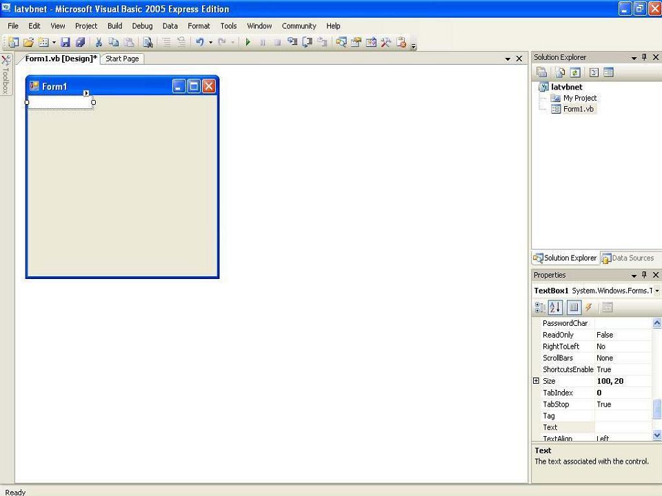Click the Step Over debug icon
662x496 pixels.
pyautogui.click(x=308, y=42)
